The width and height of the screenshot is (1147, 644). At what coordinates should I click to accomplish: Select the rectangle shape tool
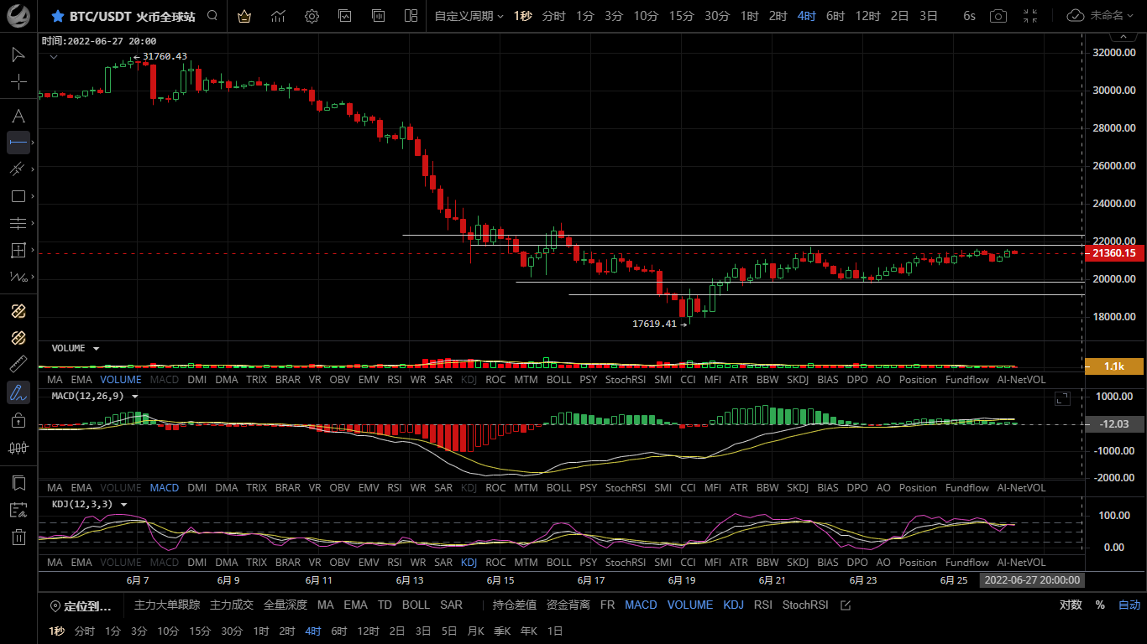[18, 196]
